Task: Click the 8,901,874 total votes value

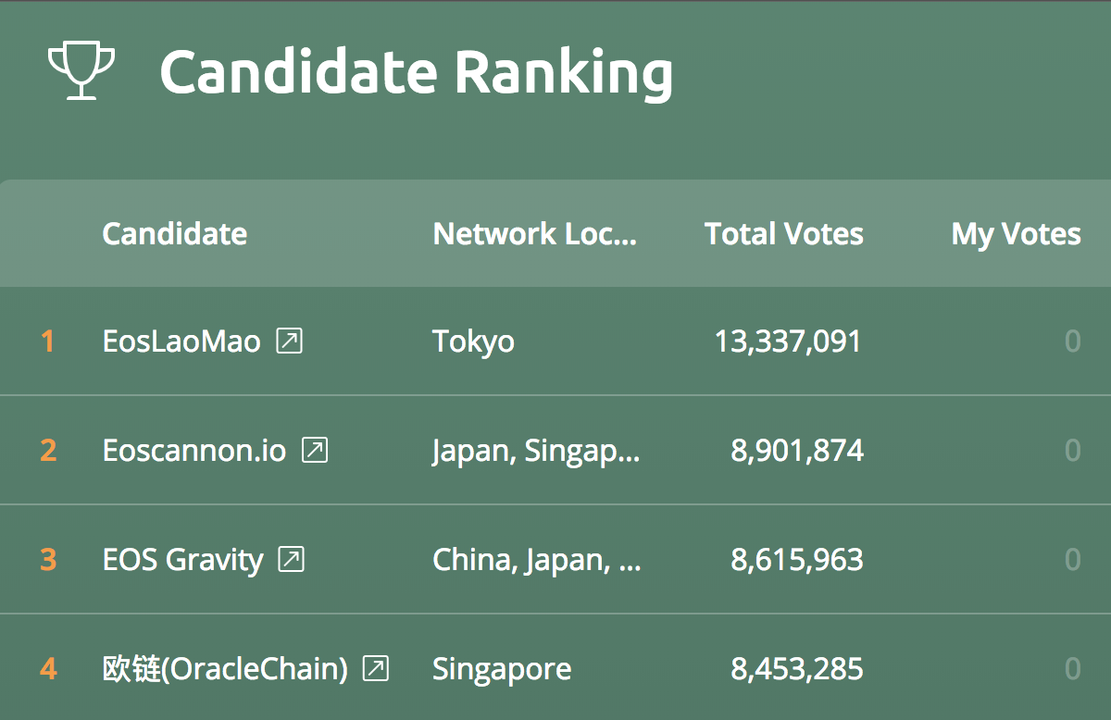Action: [x=797, y=451]
